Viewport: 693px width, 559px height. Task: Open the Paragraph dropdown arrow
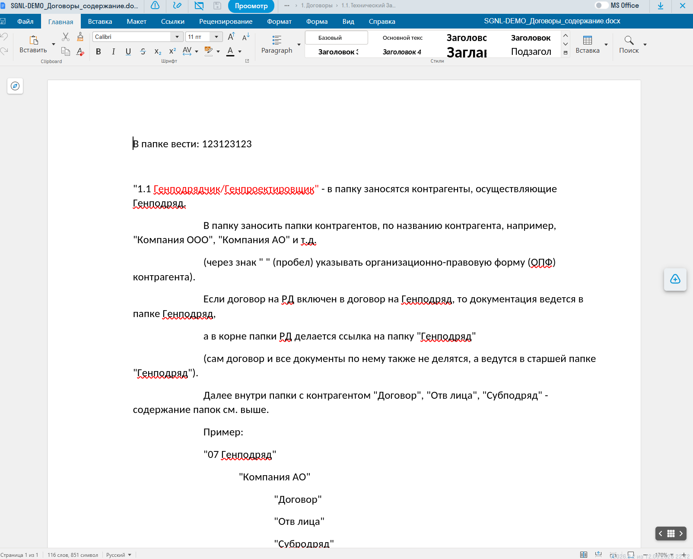tap(299, 44)
